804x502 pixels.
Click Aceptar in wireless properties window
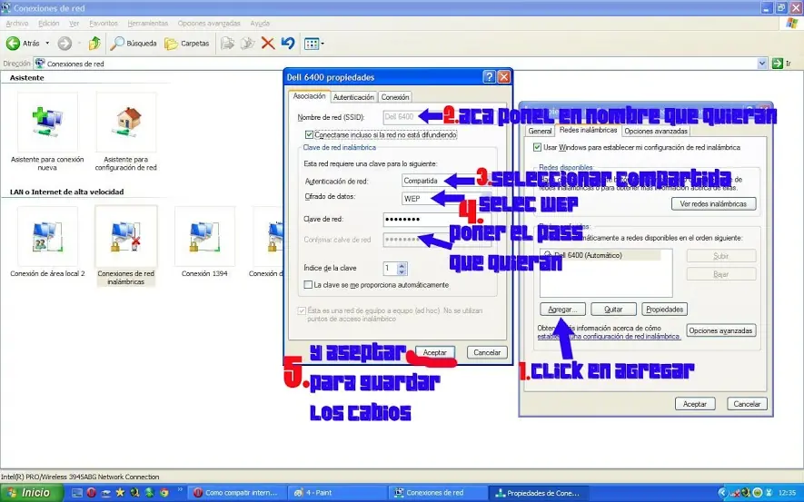click(695, 404)
